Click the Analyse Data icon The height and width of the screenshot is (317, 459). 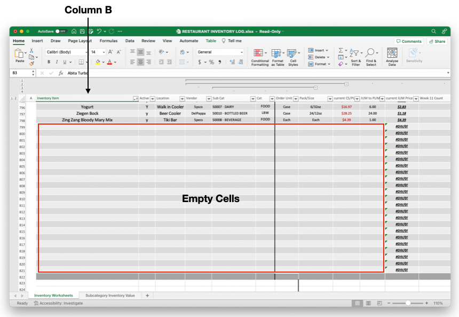click(392, 53)
